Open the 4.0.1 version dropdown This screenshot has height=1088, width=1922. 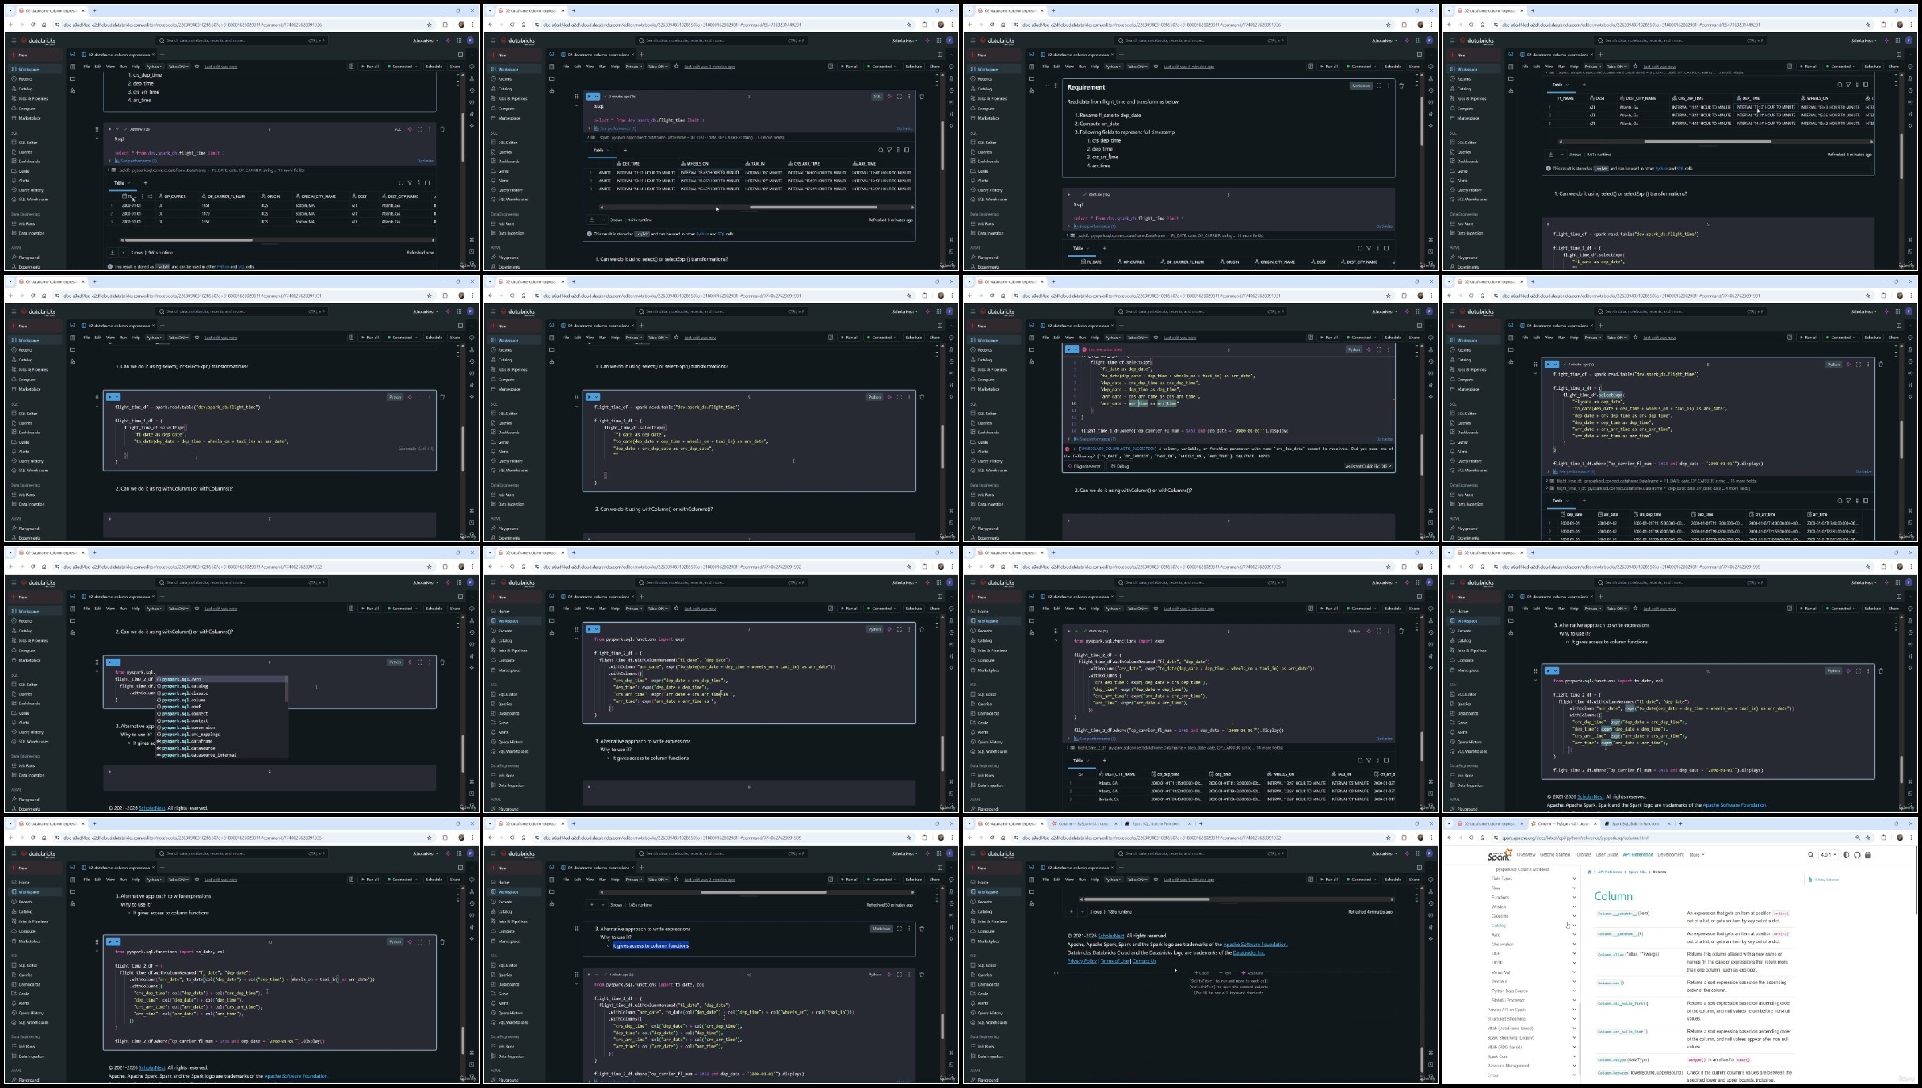click(x=1828, y=855)
